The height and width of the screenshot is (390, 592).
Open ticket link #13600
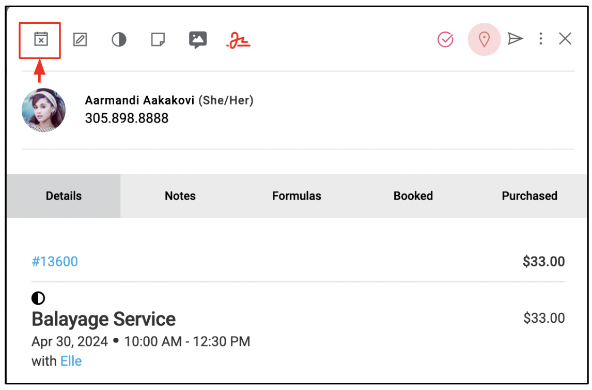point(55,262)
